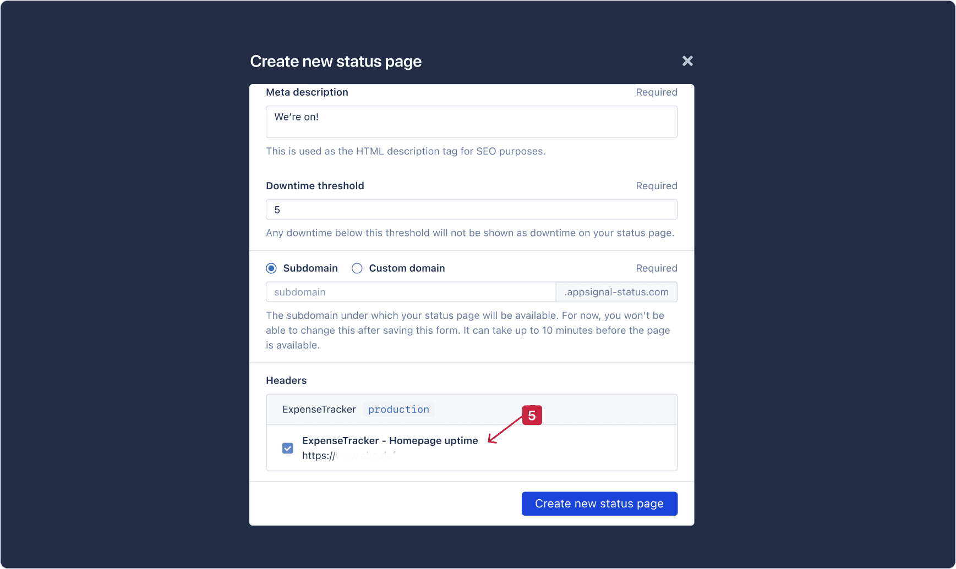Click the dialog title text

tap(336, 61)
